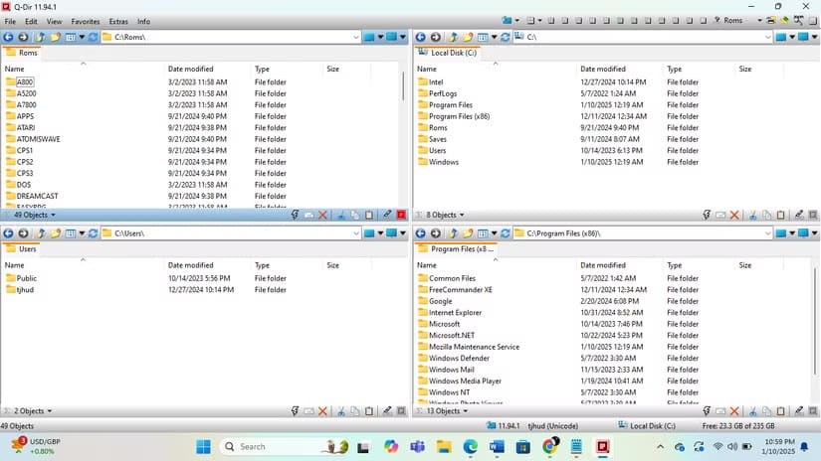
Task: Click red delete X in Local Disk pane
Action: [735, 215]
